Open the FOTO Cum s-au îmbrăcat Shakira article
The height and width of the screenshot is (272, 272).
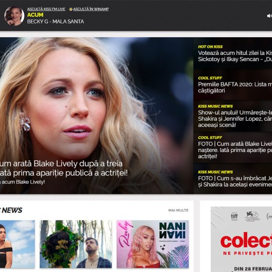[235, 181]
